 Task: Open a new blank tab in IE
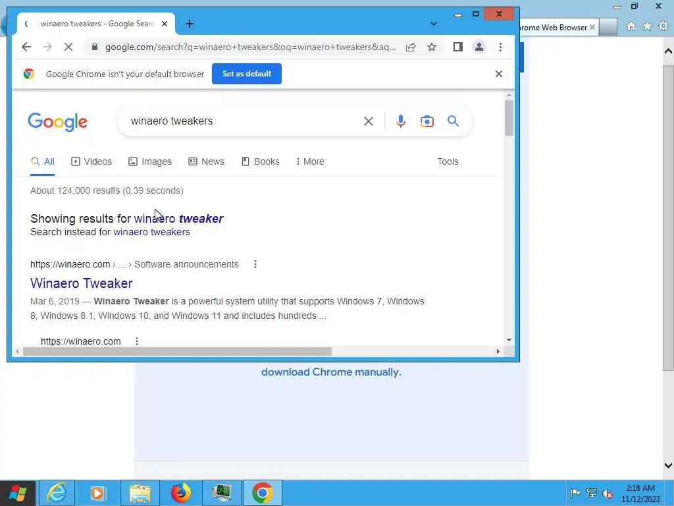[x=608, y=27]
